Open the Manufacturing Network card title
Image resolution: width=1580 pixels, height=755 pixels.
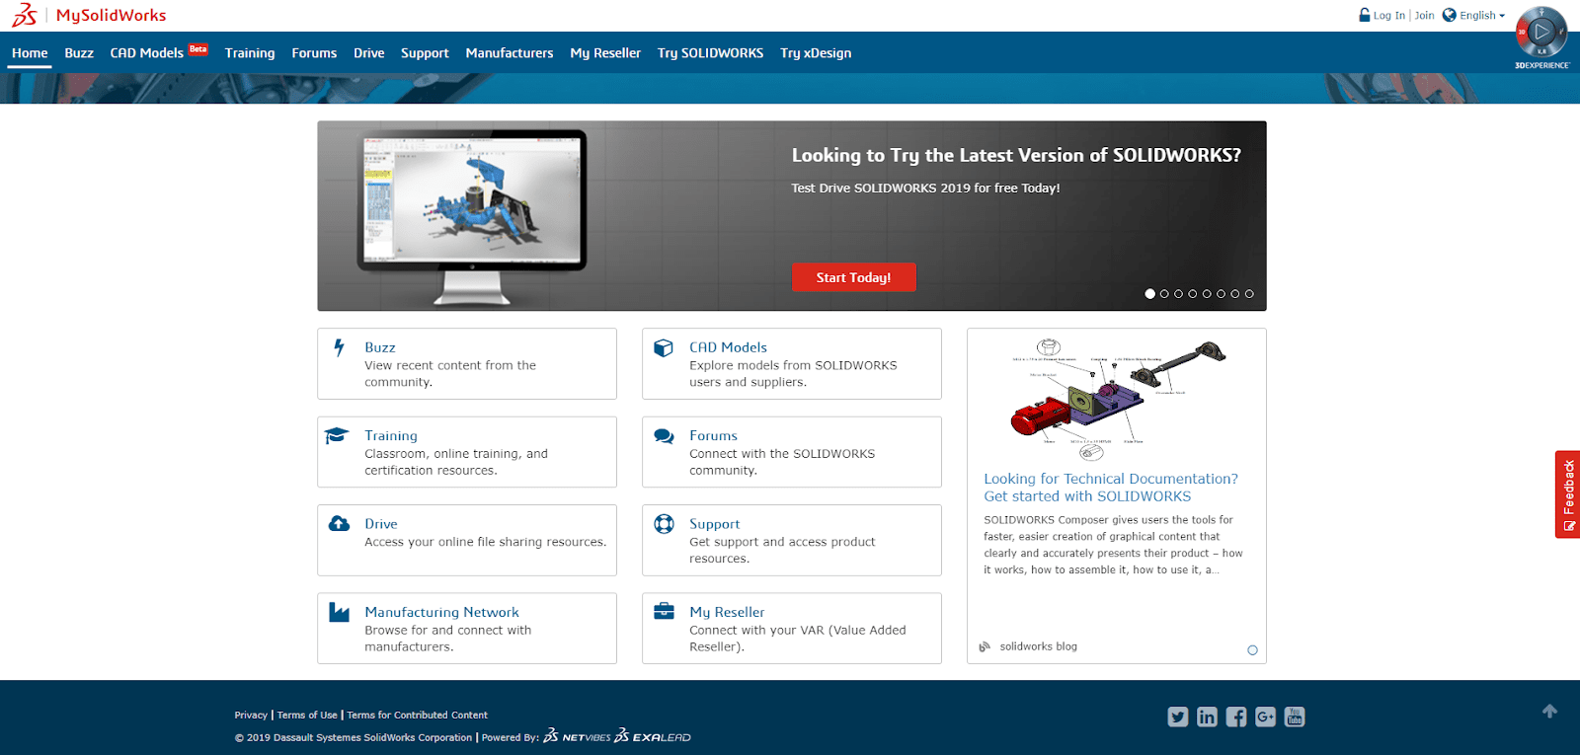(441, 612)
